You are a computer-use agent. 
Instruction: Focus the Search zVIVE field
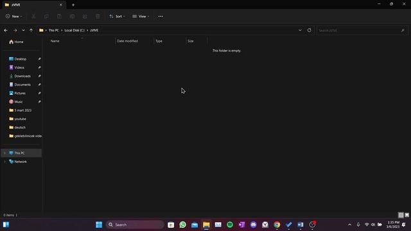coord(362,30)
